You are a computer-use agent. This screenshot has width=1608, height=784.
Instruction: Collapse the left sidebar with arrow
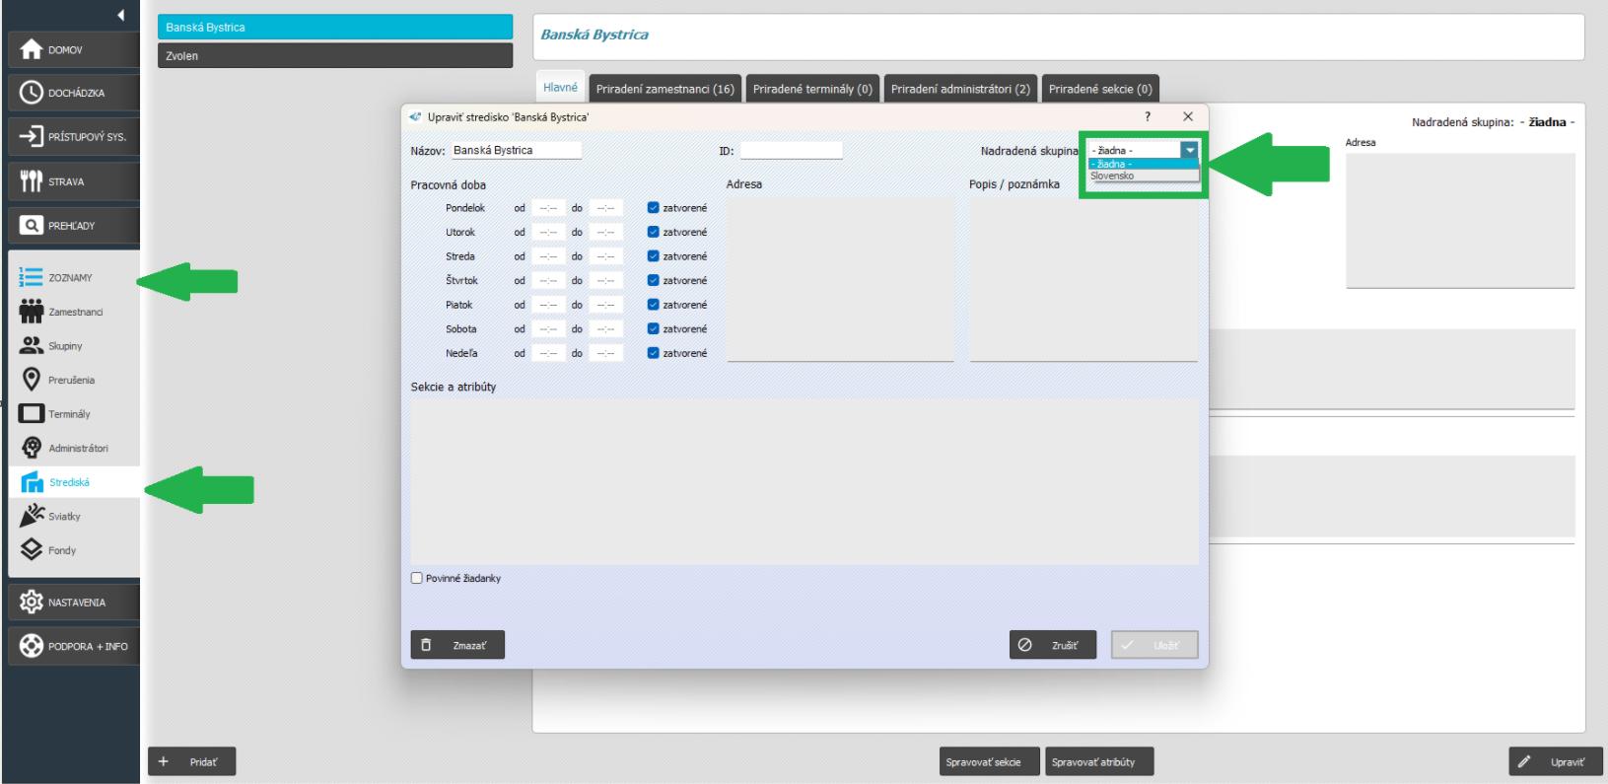pyautogui.click(x=120, y=15)
